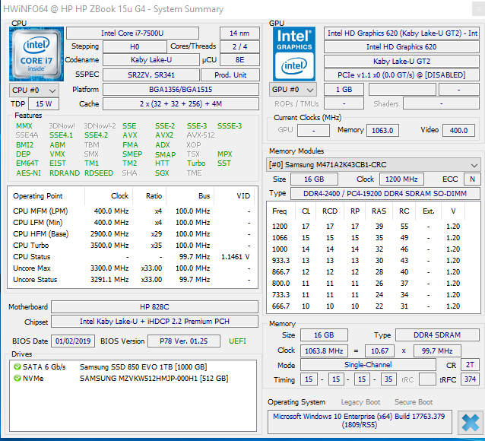Click the Intel HD Graphics 620 name field
The image size is (485, 441).
coord(401,46)
